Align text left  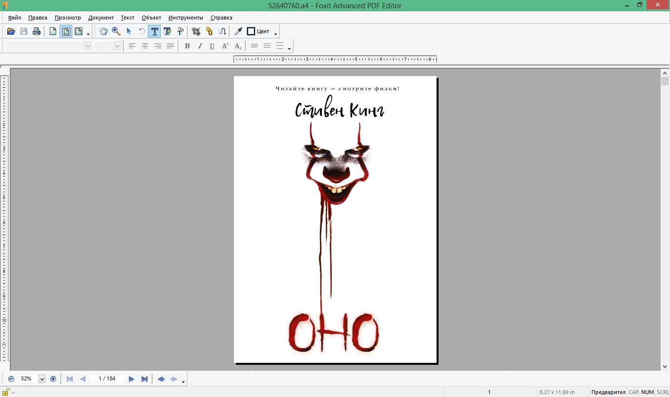point(132,46)
